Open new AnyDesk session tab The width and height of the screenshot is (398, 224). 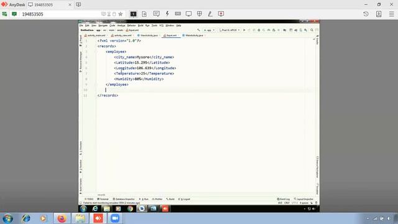tap(78, 4)
